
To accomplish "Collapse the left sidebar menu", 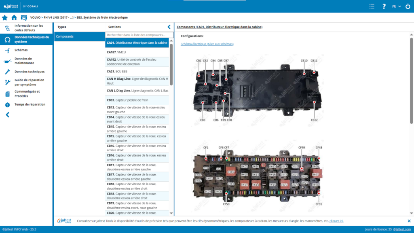I will [x=7, y=115].
